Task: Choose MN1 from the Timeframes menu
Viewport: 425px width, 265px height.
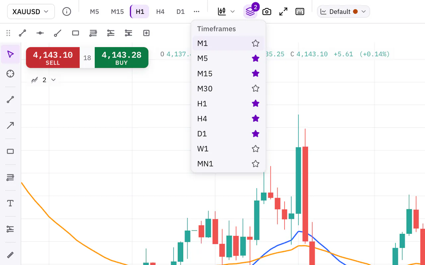Action: tap(228, 164)
